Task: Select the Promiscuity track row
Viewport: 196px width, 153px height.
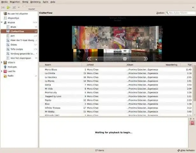Action: [x=116, y=92]
